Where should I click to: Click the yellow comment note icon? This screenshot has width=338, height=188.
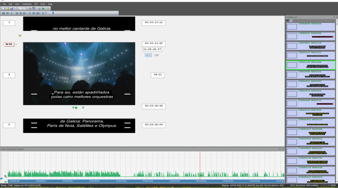(x=20, y=35)
